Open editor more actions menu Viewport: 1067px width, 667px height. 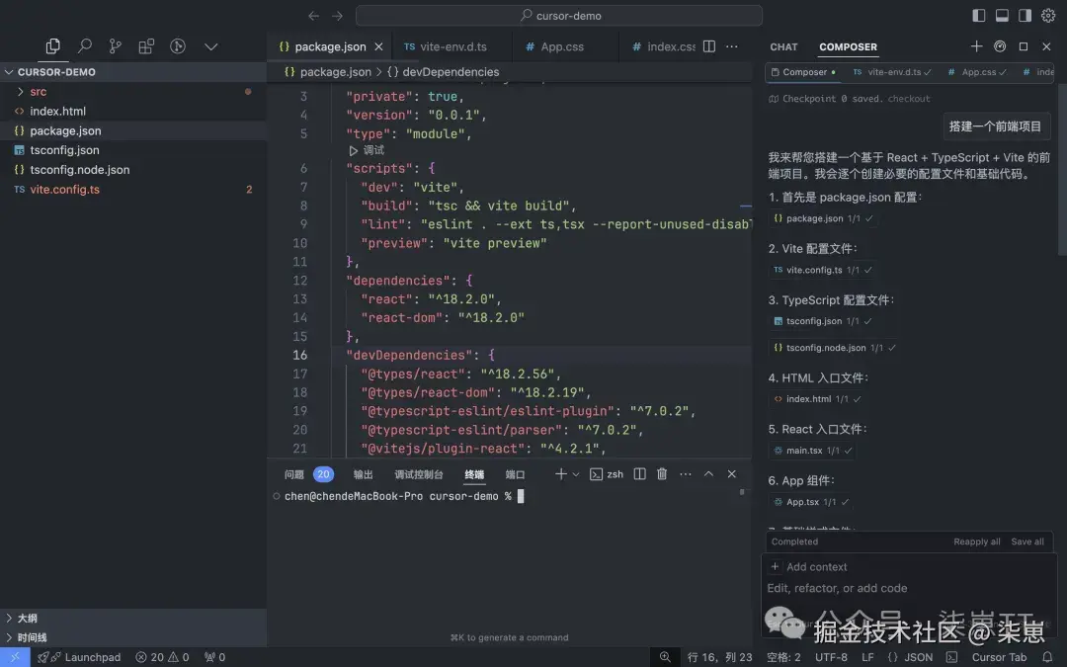pos(731,46)
